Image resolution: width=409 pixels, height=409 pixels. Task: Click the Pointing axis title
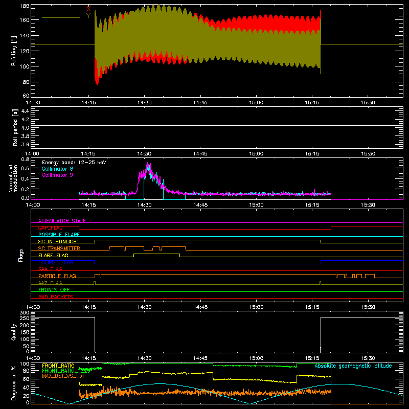(x=14, y=51)
